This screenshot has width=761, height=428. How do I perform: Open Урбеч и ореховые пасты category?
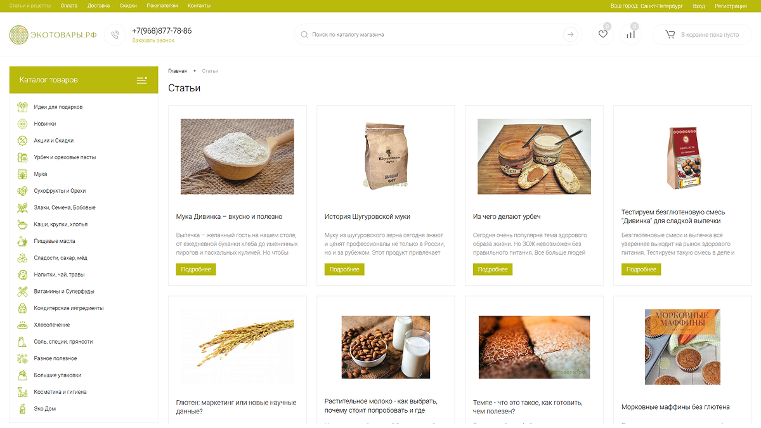(x=65, y=157)
